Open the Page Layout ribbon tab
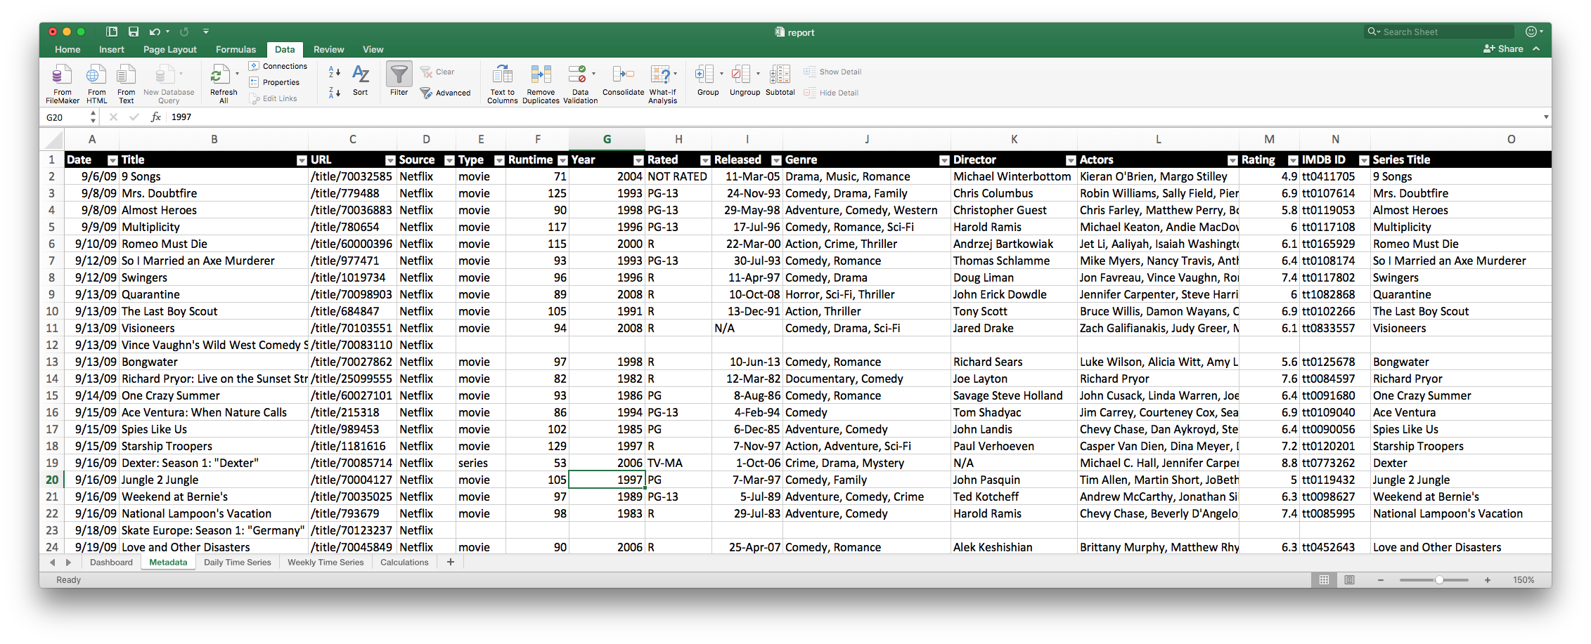 169,49
